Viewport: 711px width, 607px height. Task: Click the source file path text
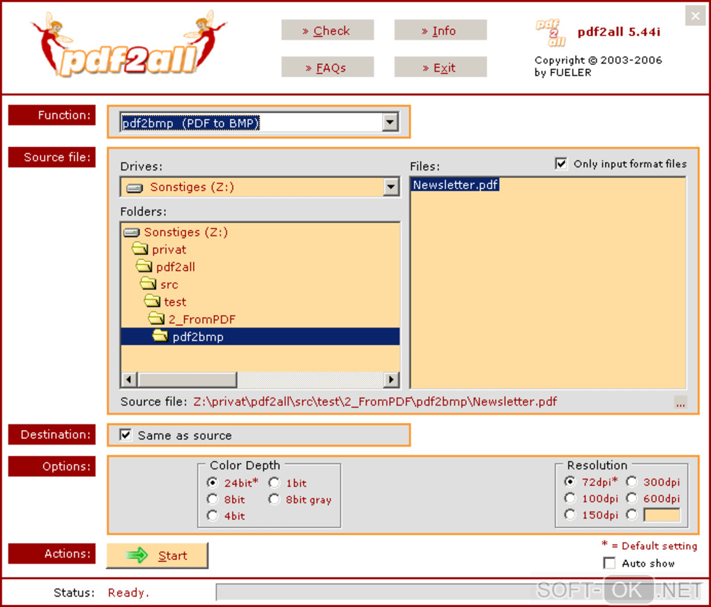[375, 401]
